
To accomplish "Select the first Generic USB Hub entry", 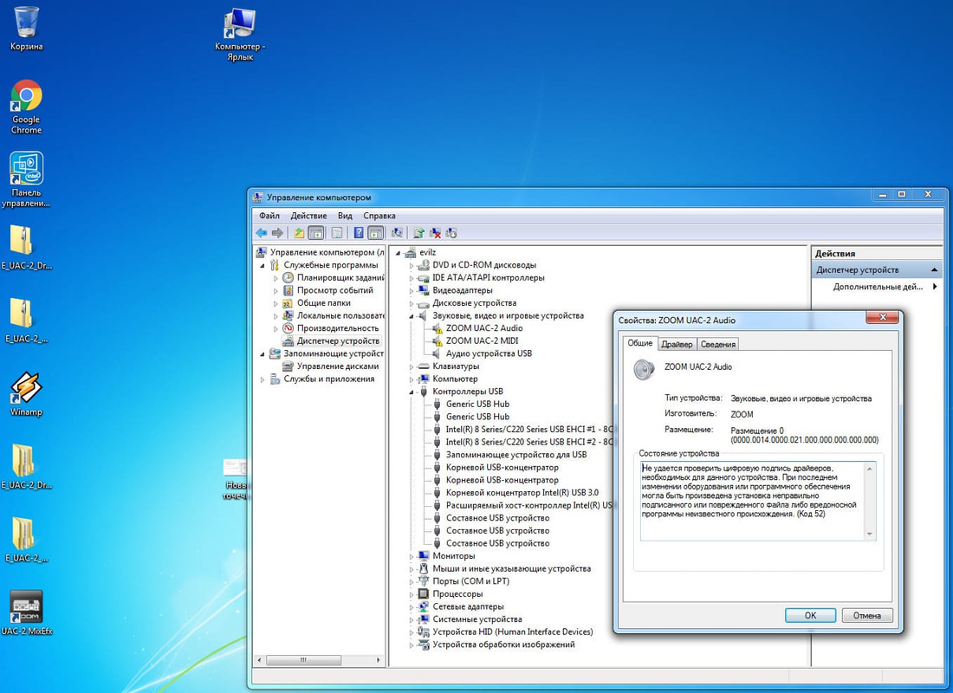I will pyautogui.click(x=477, y=405).
